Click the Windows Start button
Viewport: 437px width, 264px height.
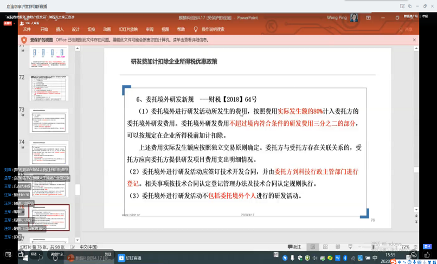pyautogui.click(x=25, y=258)
